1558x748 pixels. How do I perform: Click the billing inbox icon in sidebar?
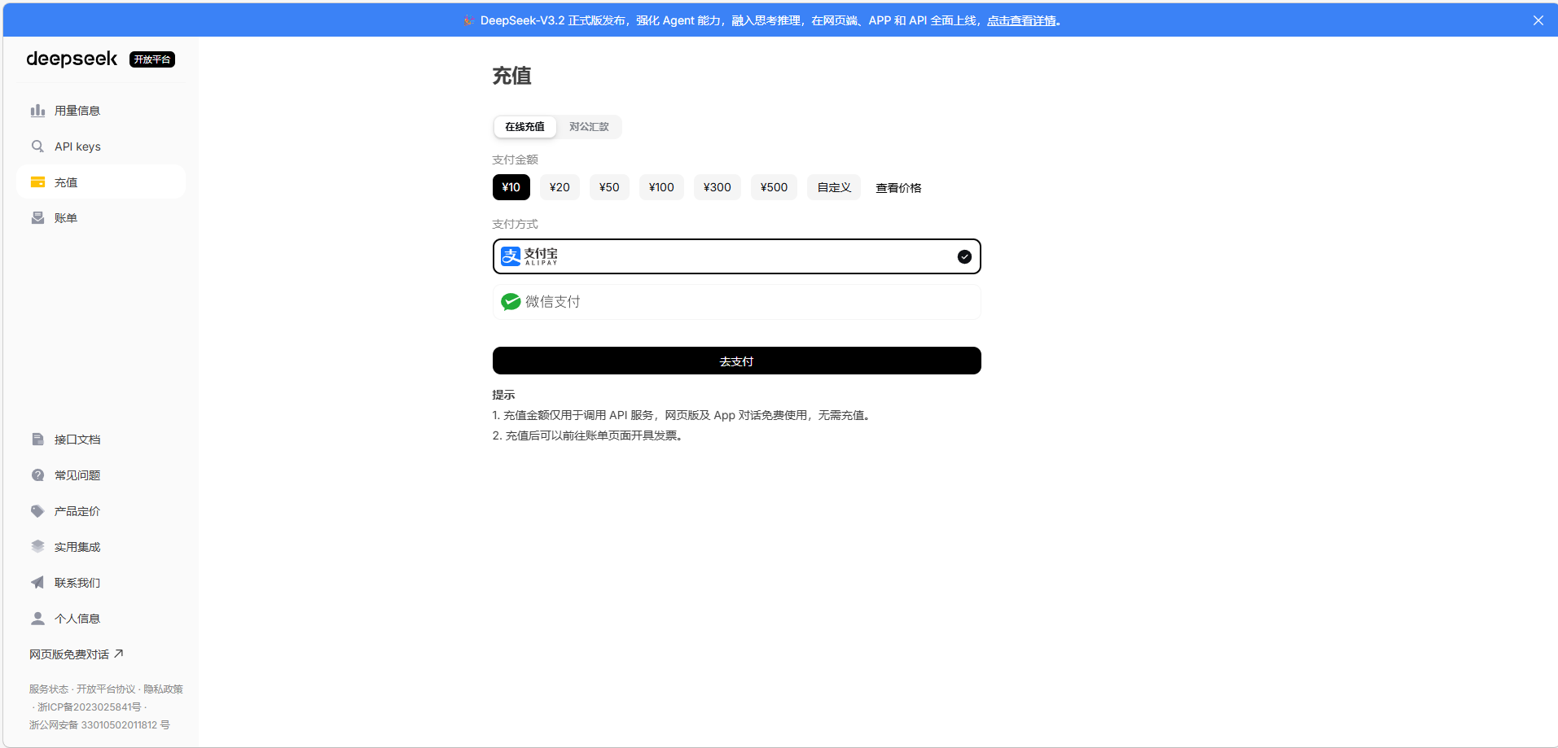[x=37, y=218]
